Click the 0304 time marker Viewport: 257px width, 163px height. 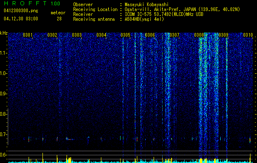pyautogui.click(x=101, y=35)
